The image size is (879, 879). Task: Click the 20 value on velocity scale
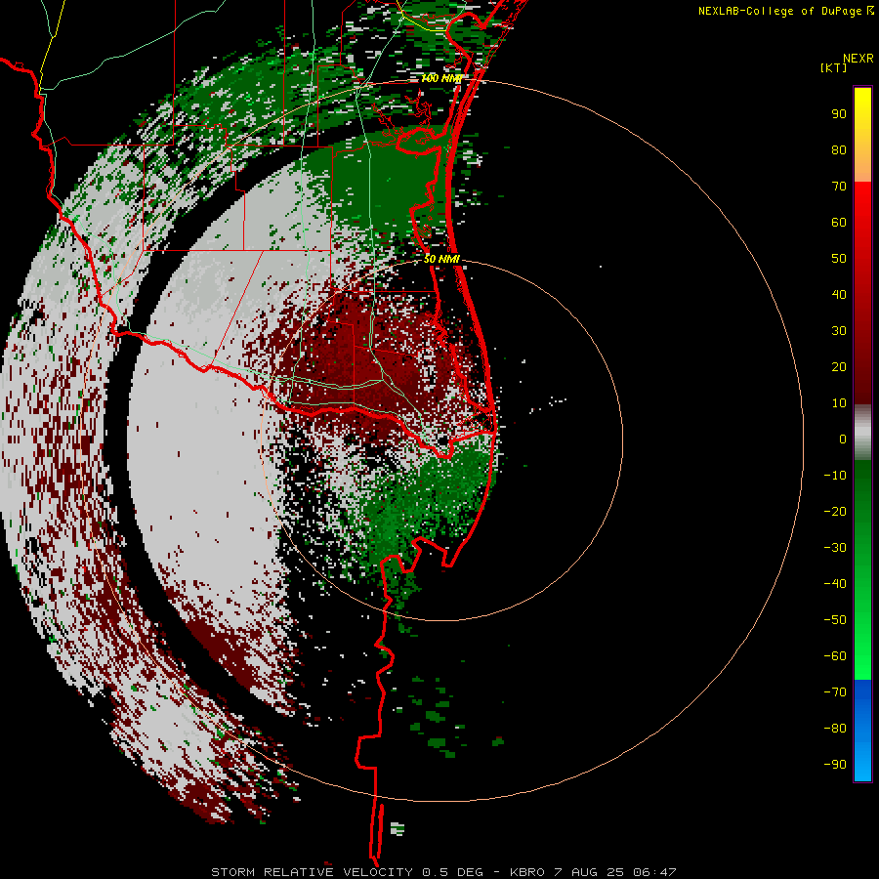(839, 367)
